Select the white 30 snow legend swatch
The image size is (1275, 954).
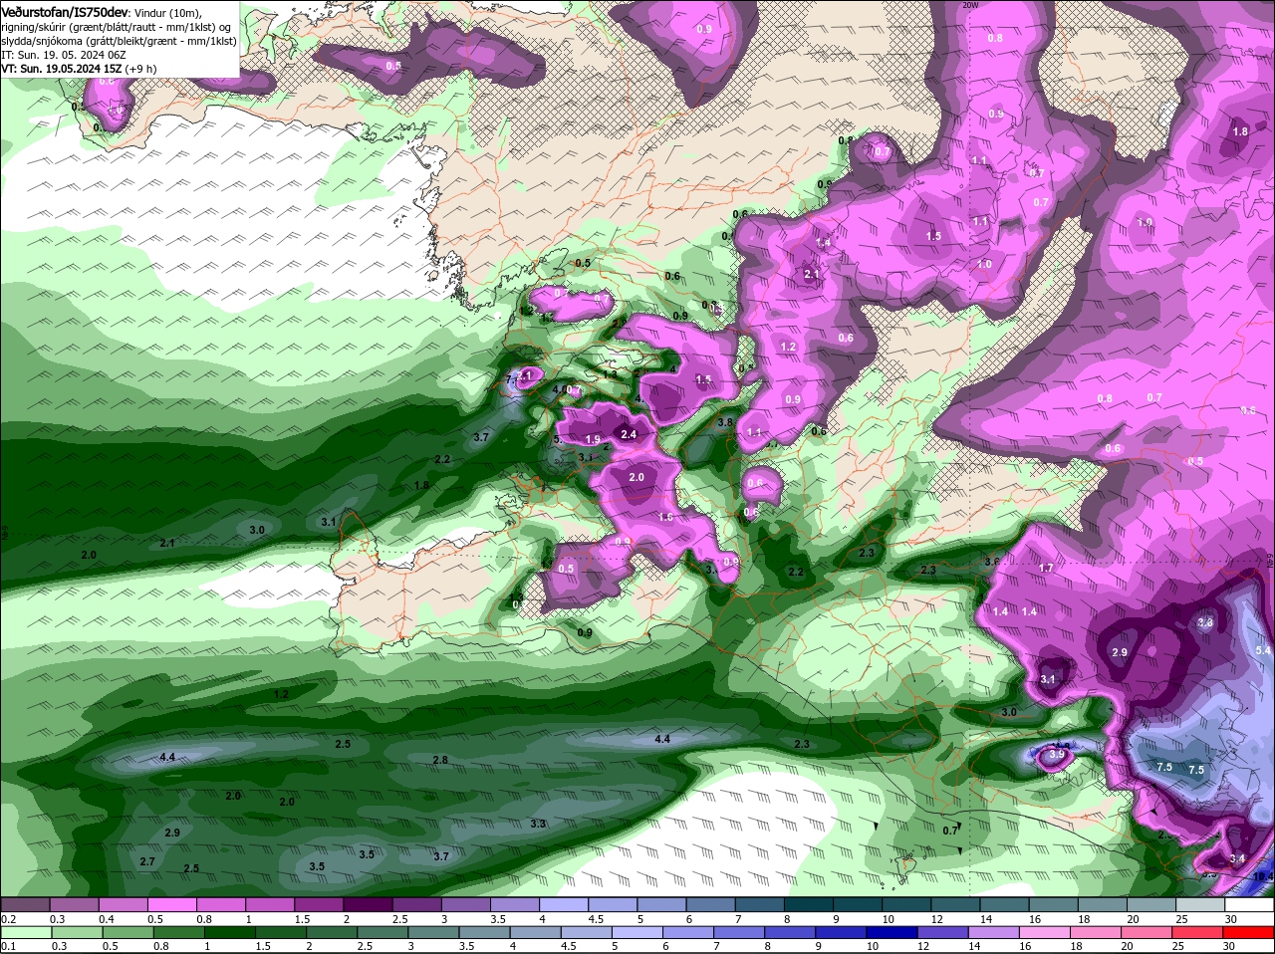1250,904
